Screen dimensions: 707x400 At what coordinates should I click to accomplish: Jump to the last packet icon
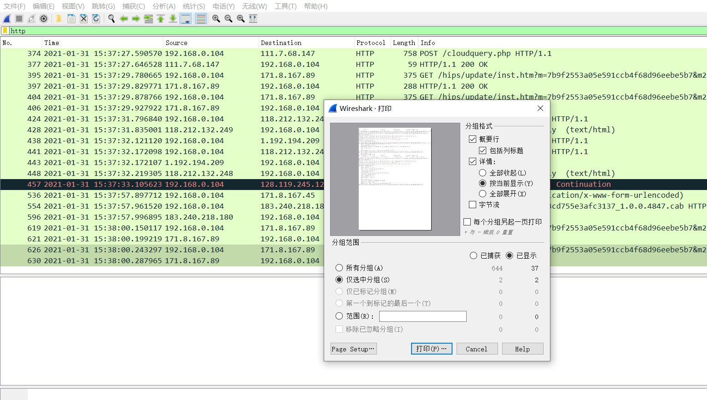173,19
